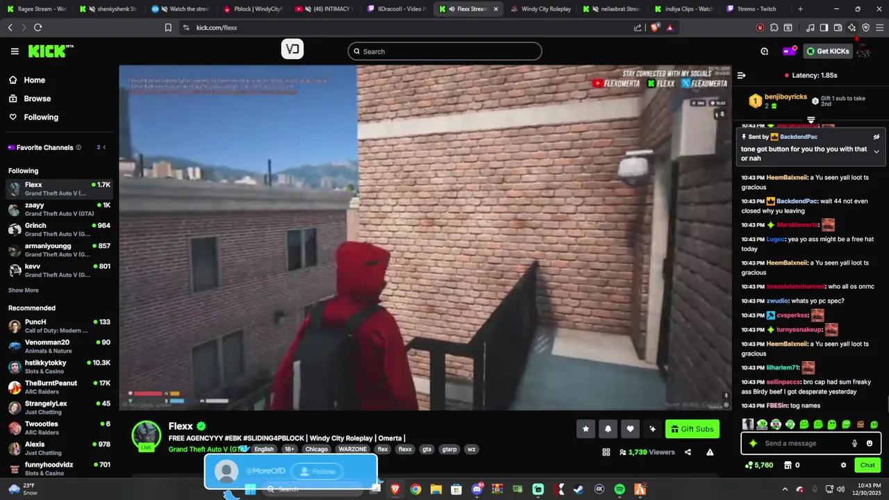The height and width of the screenshot is (500, 889).
Task: Click the Get KICKs button
Action: (827, 51)
